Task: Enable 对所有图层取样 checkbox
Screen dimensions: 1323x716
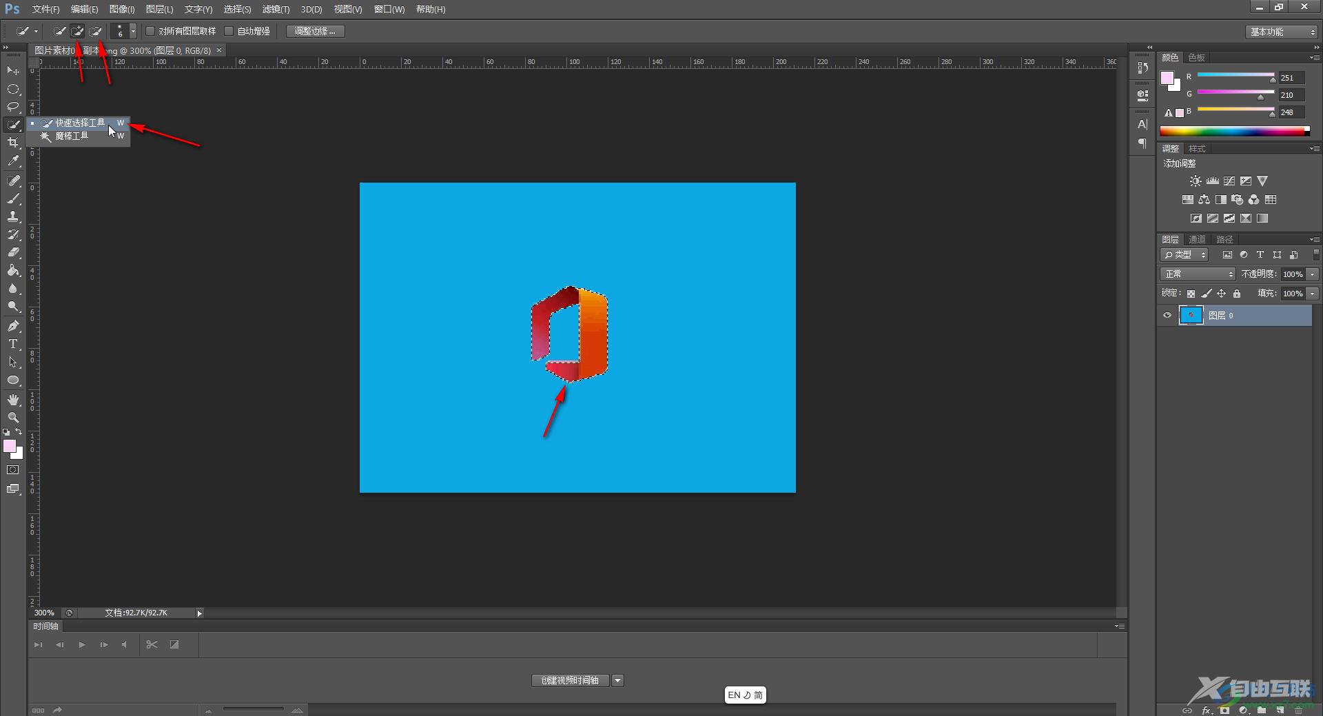Action: 150,31
